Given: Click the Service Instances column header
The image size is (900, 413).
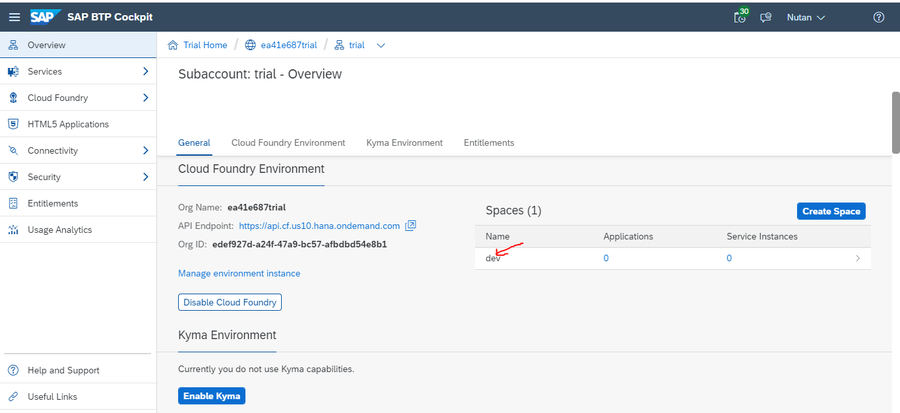Looking at the screenshot, I should click(x=762, y=236).
